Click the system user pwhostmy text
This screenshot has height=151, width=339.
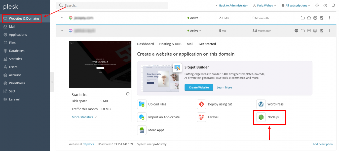152,144
